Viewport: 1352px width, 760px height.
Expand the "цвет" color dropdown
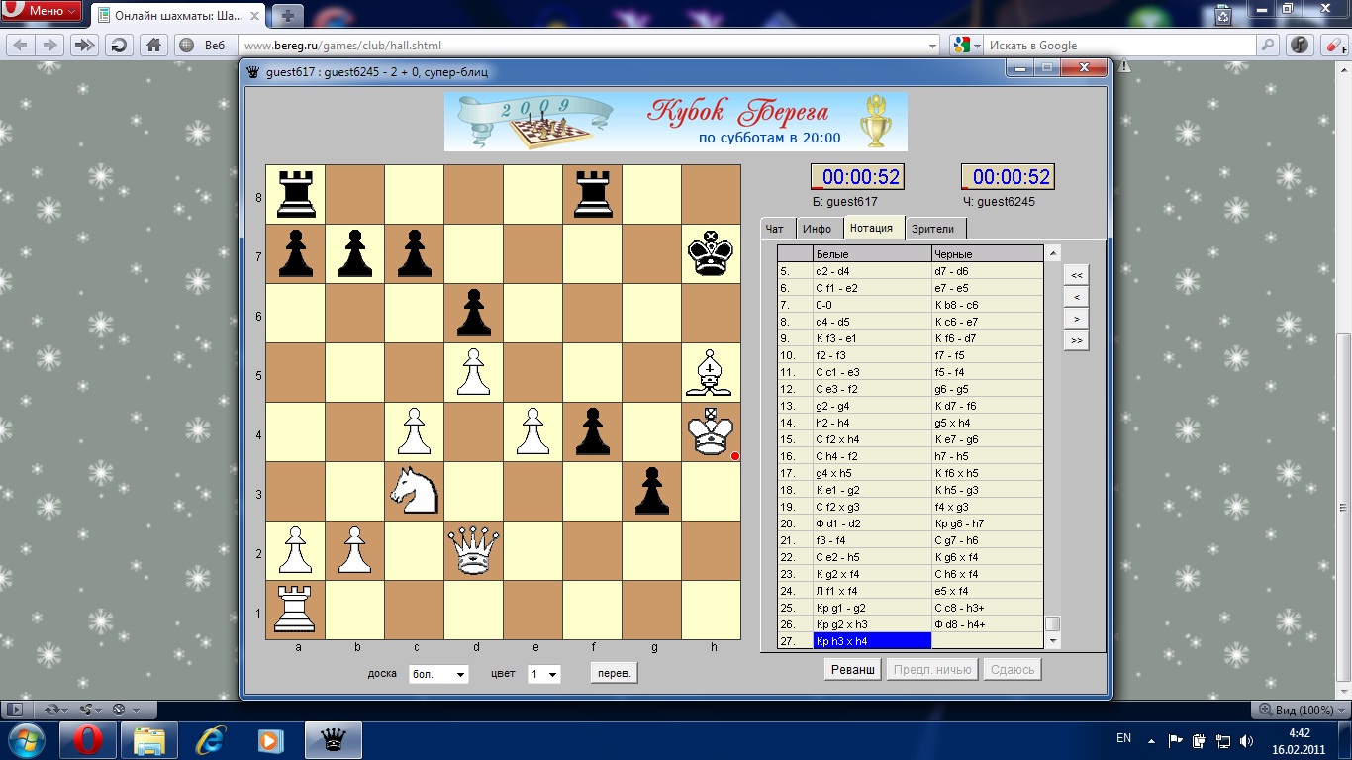click(544, 674)
